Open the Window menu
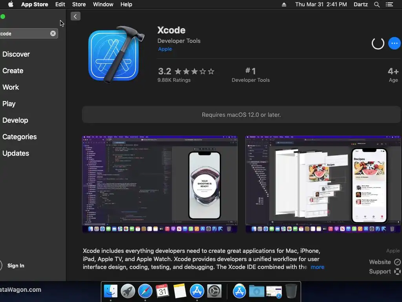The width and height of the screenshot is (402, 302). (103, 4)
